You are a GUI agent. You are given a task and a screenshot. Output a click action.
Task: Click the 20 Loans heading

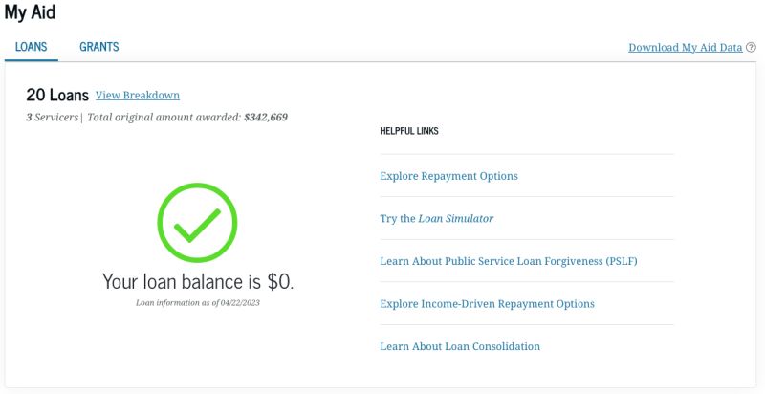57,96
